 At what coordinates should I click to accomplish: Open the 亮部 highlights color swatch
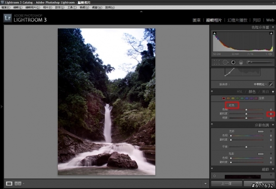coord(260,131)
